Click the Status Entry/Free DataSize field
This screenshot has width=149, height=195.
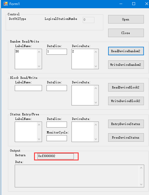[57, 125]
